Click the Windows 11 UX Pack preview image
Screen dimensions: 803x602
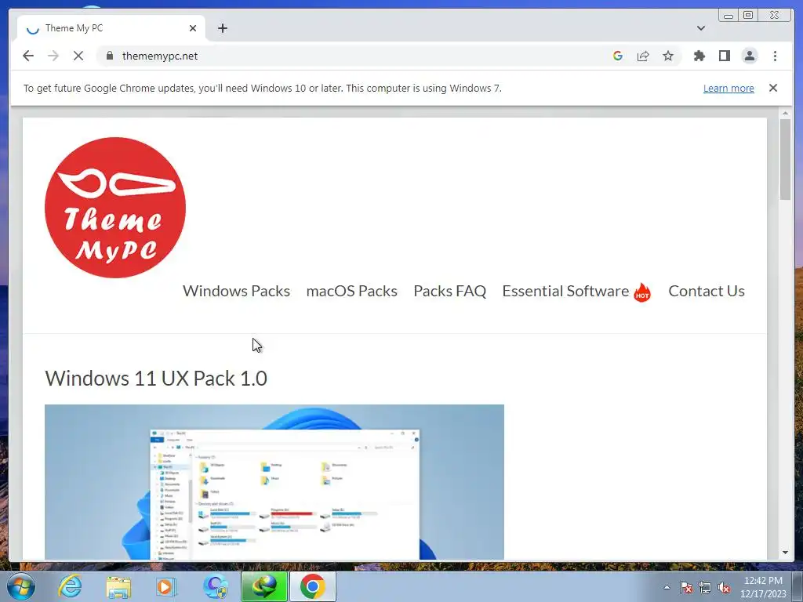click(x=274, y=482)
